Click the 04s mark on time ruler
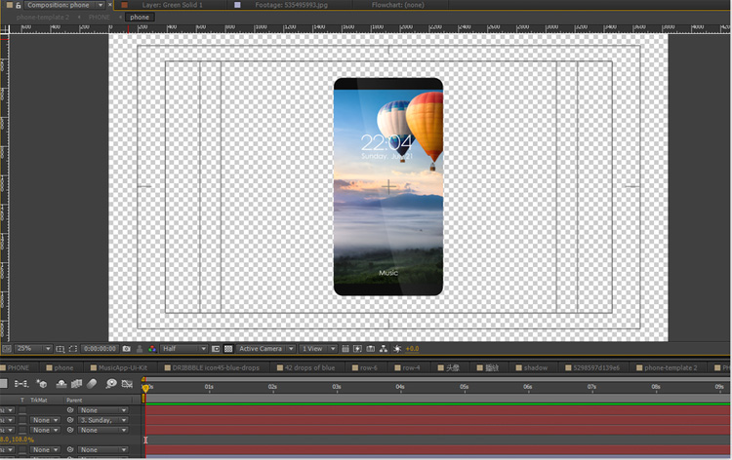732x460 pixels. point(400,387)
